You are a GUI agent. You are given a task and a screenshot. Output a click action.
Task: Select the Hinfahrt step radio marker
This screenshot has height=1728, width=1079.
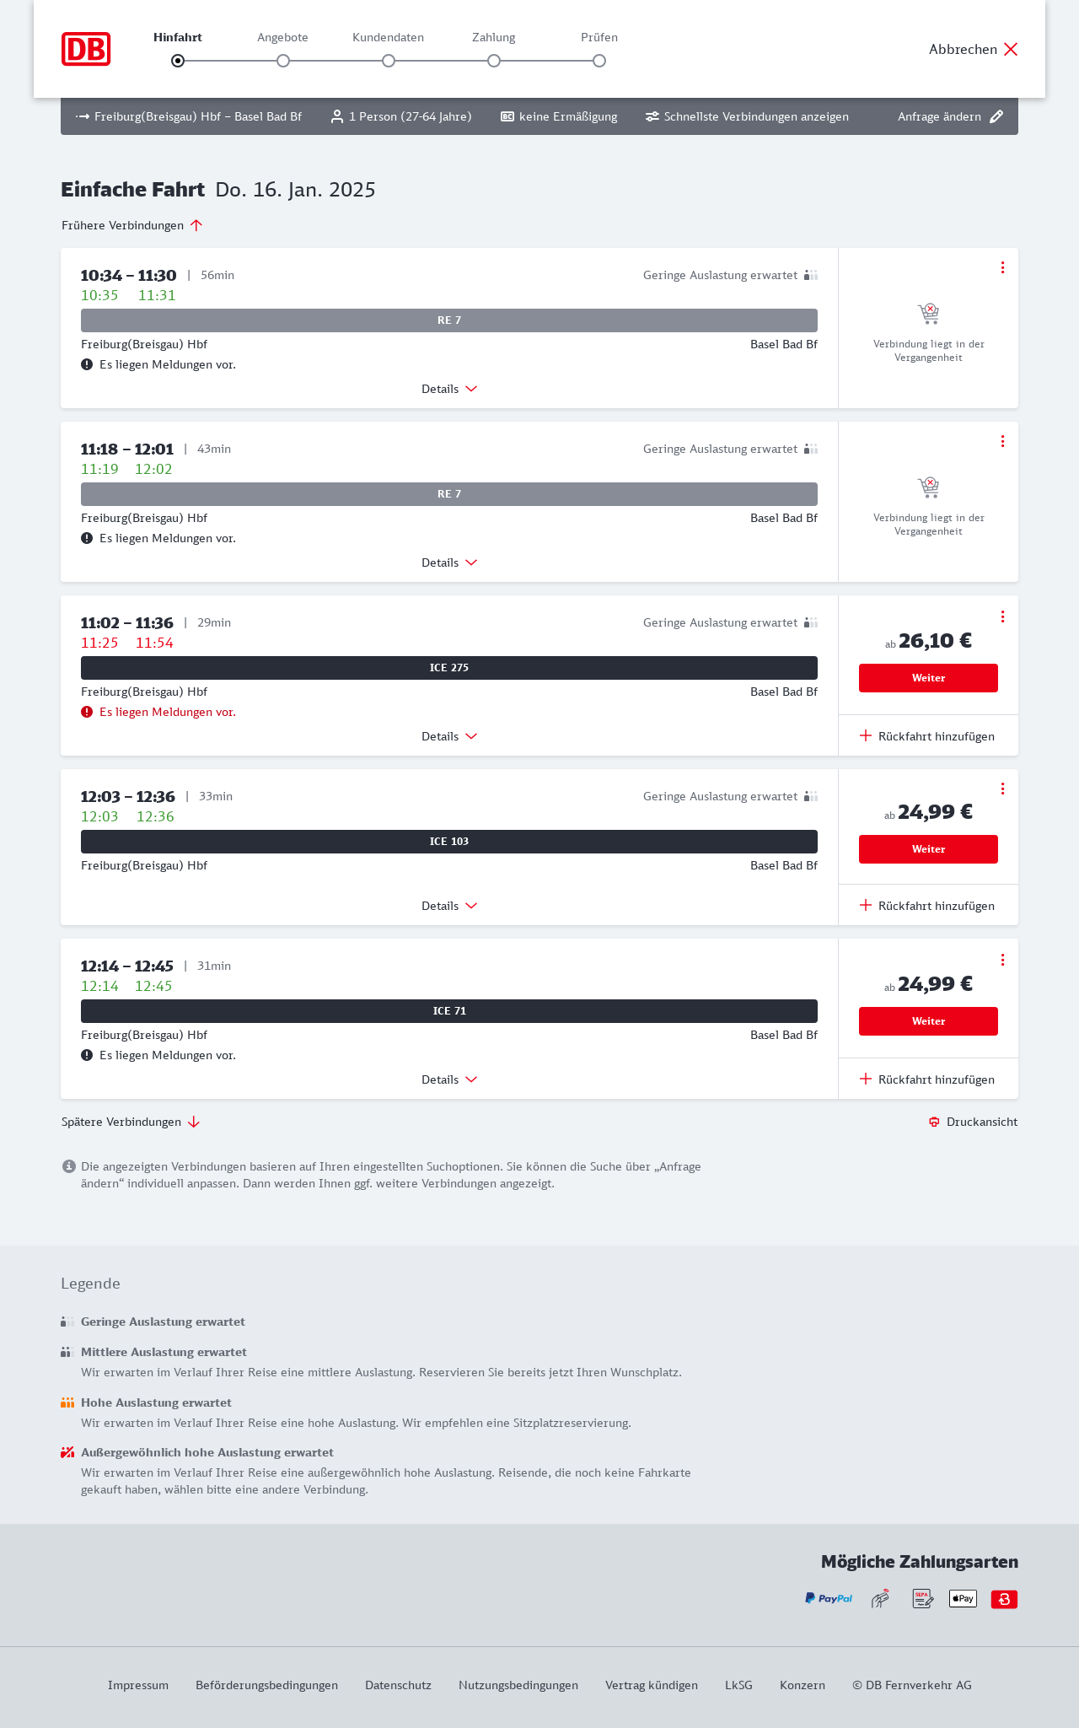[x=178, y=61]
